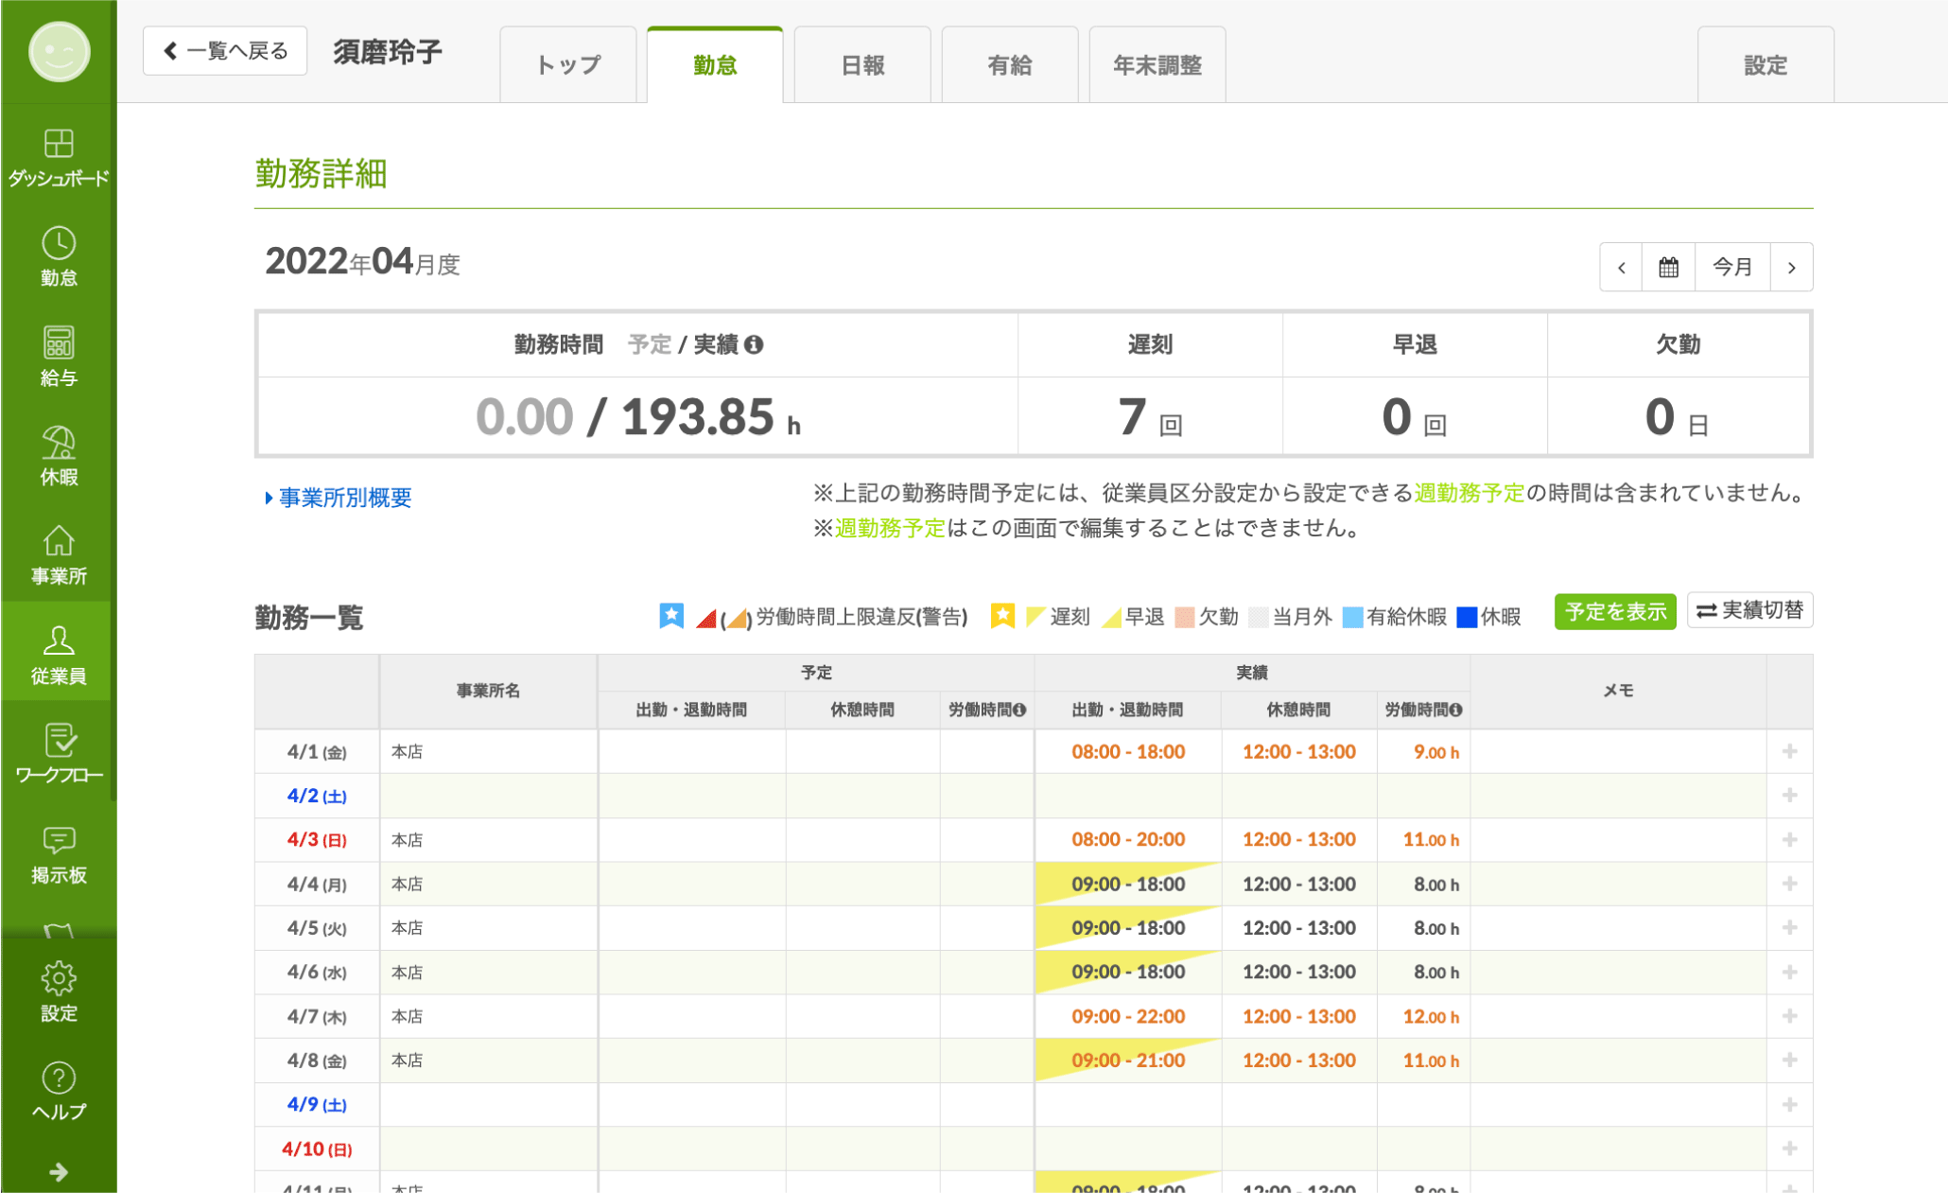Add memo with plus for 4/1 row

[x=1790, y=751]
